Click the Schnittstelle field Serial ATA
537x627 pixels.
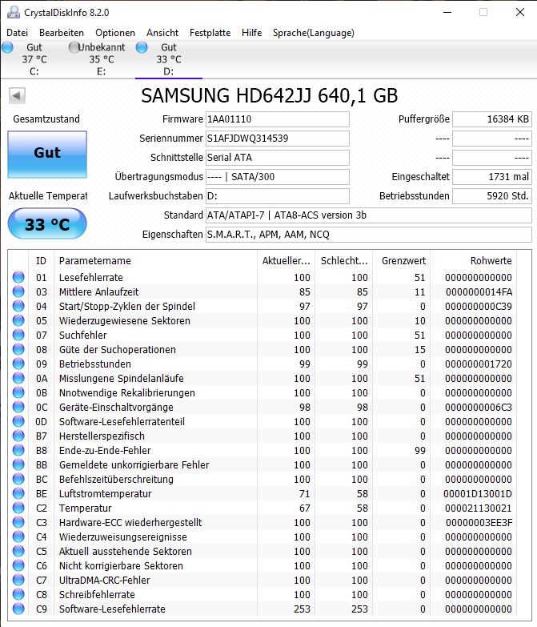277,158
